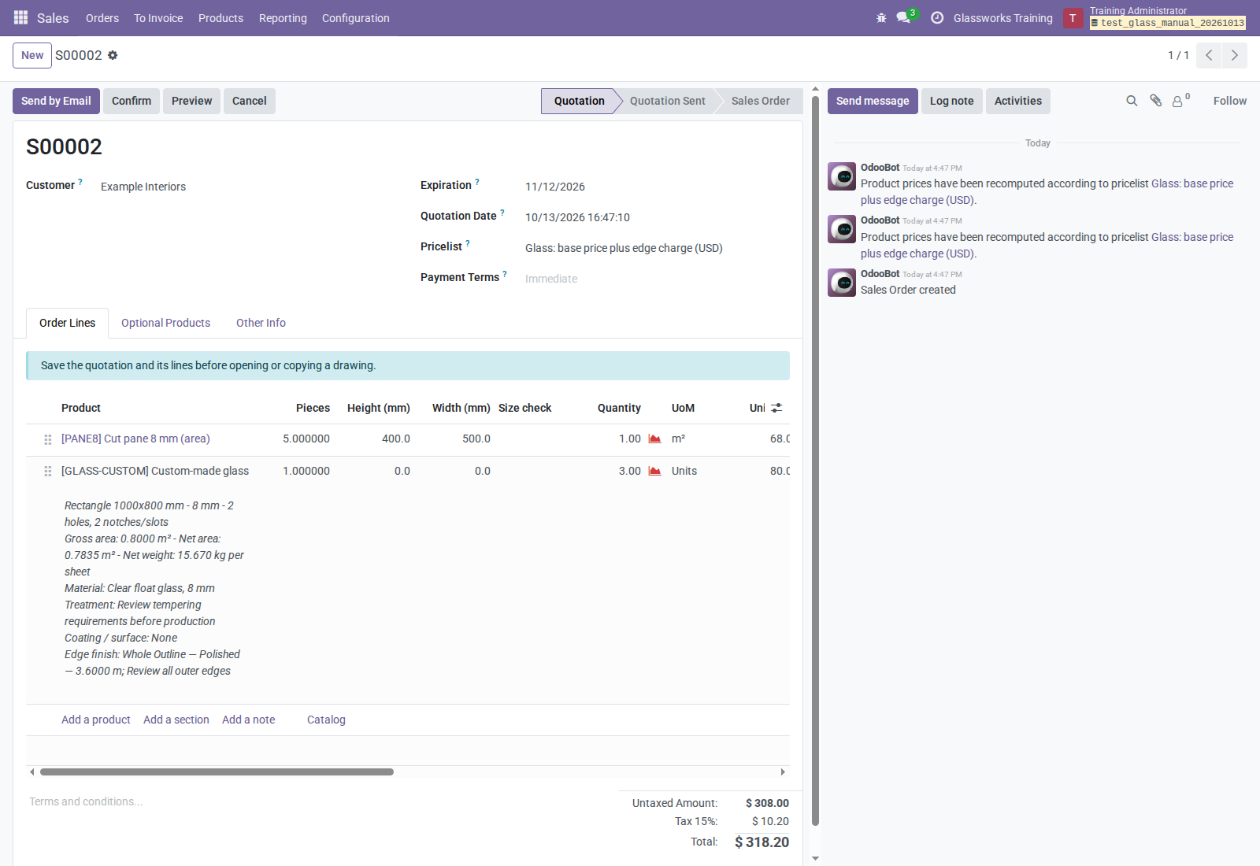Open the Payment Terms field

click(657, 279)
